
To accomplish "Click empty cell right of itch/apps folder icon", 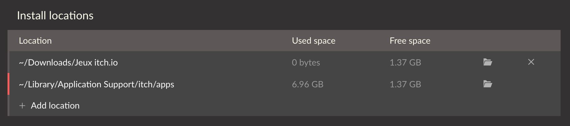I will click(531, 84).
